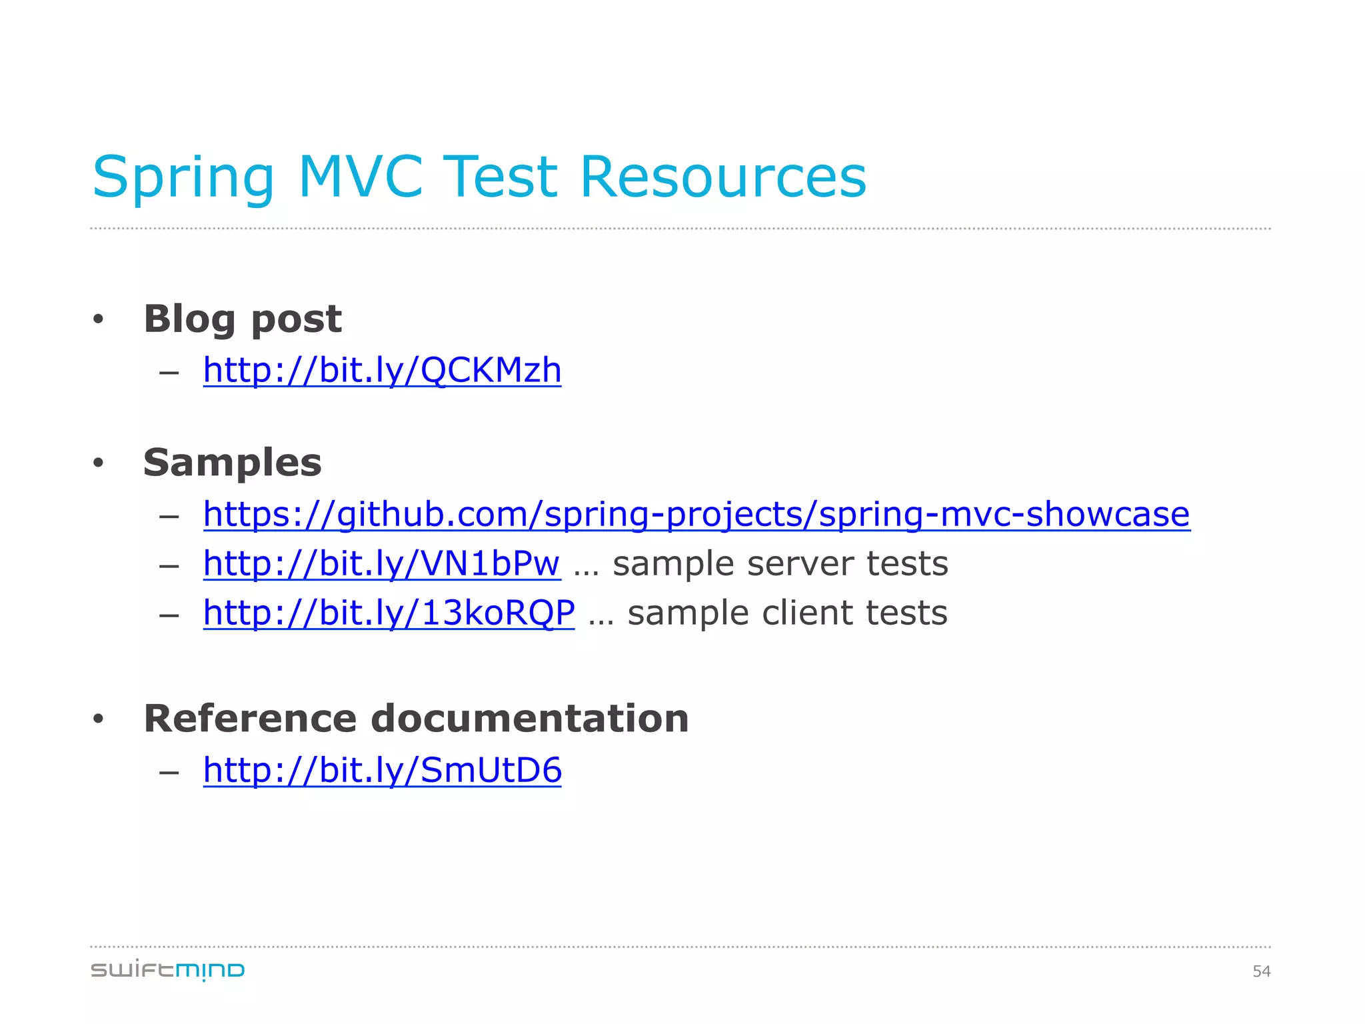
Task: Follow the bit.ly/13koRQP client tests link
Action: coord(389,613)
